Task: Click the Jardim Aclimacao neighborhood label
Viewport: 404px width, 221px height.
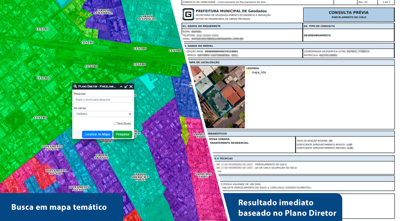Action: [x=147, y=18]
